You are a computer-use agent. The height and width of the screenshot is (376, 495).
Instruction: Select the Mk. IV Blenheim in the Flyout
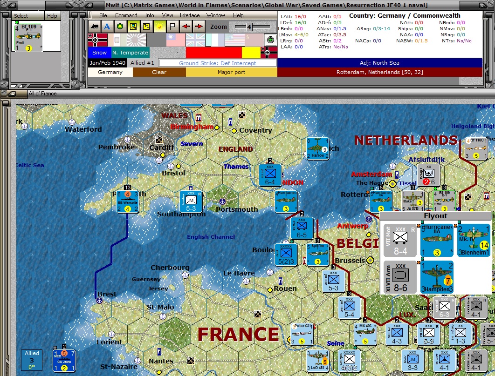(474, 240)
